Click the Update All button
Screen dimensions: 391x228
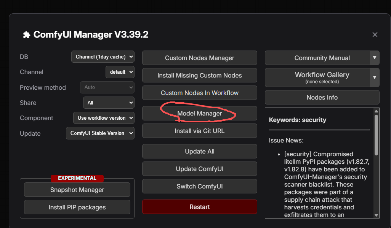(199, 151)
